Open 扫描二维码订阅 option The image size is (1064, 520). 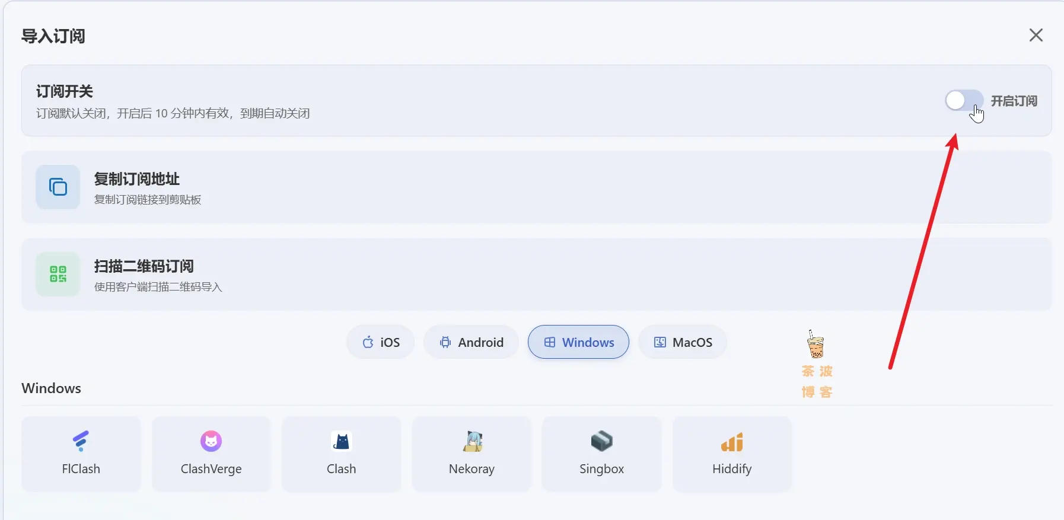[x=536, y=274]
